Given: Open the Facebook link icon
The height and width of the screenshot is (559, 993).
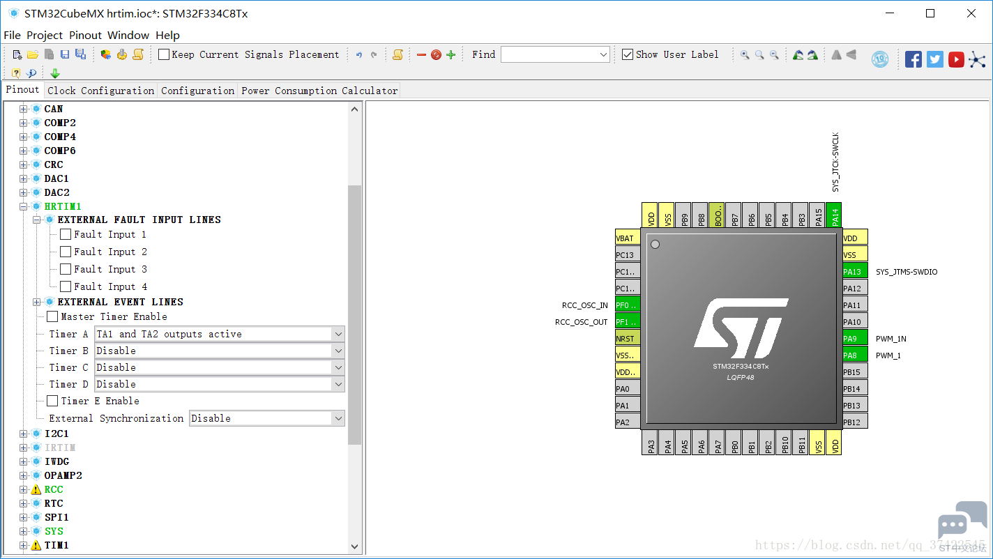Looking at the screenshot, I should pyautogui.click(x=914, y=59).
